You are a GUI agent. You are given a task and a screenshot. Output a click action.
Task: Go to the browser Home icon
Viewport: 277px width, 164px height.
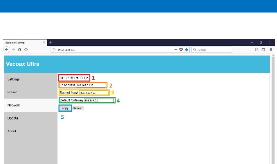point(26,50)
